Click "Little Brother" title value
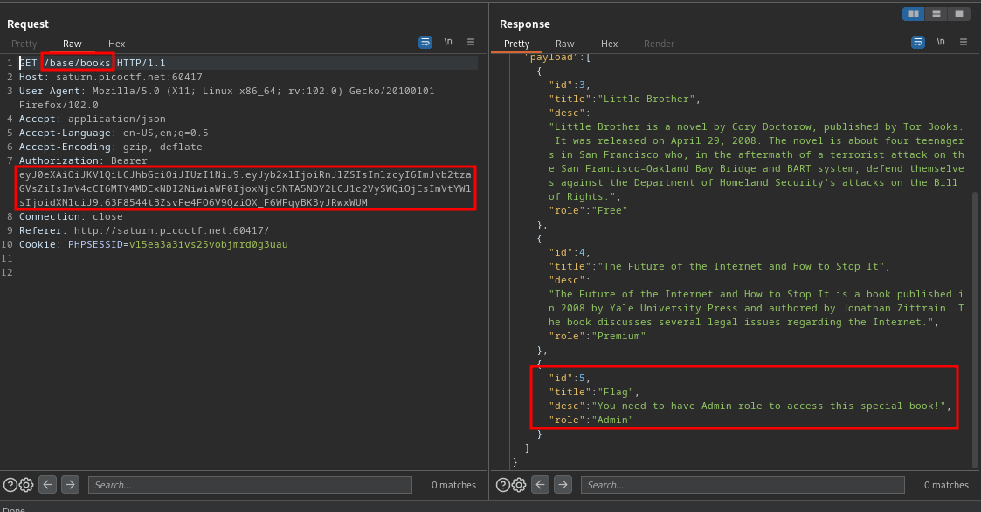This screenshot has height=512, width=981. click(646, 99)
